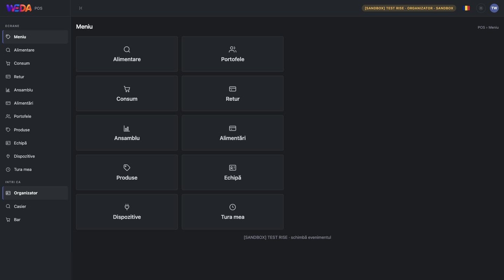Open the Dispozitive tile in the main grid

[127, 212]
